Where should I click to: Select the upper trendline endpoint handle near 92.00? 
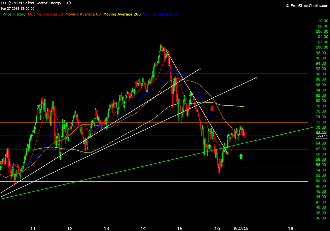[x=200, y=69]
